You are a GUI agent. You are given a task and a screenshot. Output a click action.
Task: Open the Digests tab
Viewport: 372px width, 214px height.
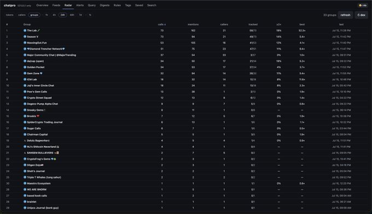pos(104,5)
